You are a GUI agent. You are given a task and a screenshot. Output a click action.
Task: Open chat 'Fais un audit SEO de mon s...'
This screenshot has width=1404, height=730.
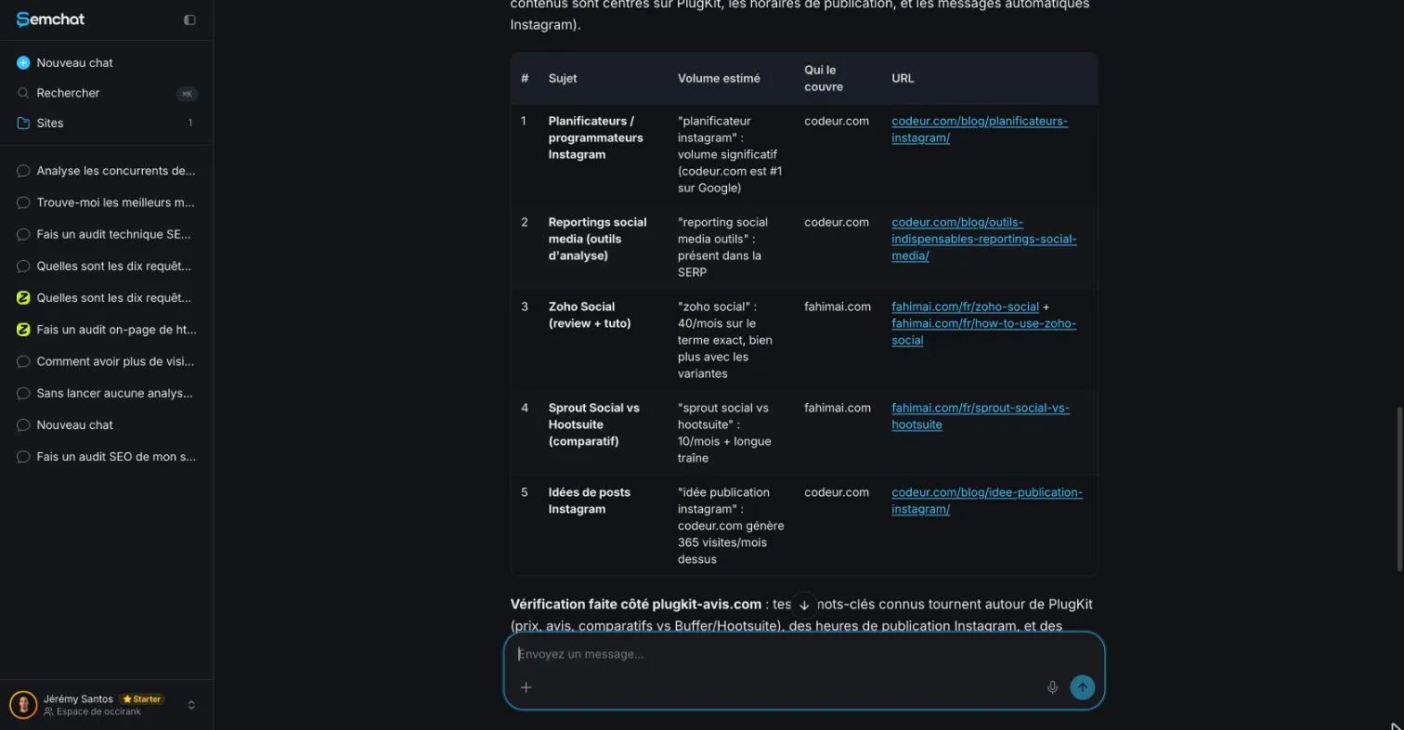tap(107, 457)
